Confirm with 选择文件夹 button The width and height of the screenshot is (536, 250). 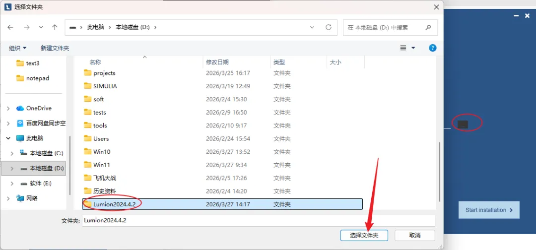(364, 235)
